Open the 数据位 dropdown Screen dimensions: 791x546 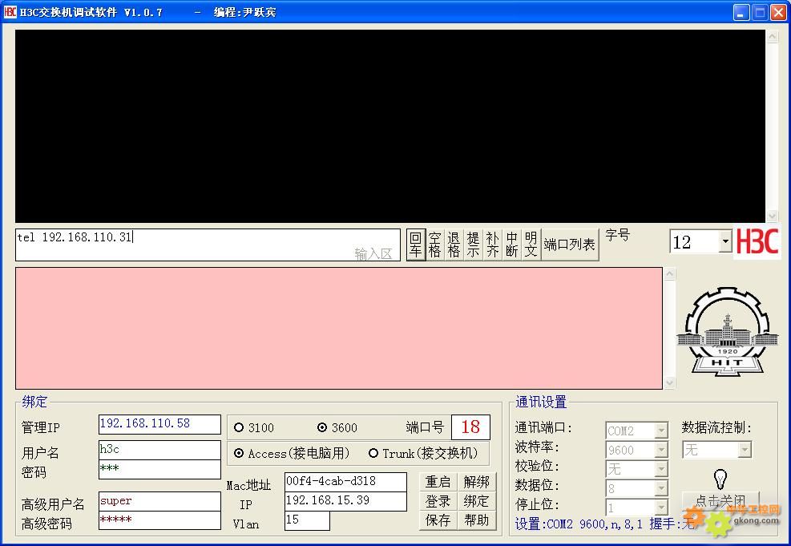pyautogui.click(x=661, y=488)
